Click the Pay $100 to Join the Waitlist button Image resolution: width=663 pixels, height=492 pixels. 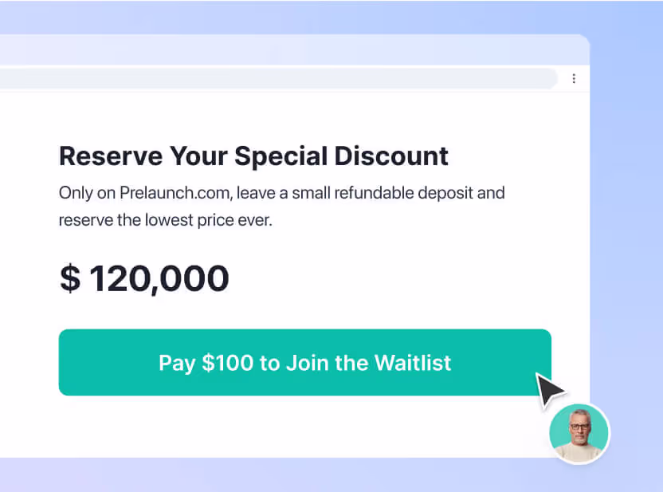(x=304, y=363)
